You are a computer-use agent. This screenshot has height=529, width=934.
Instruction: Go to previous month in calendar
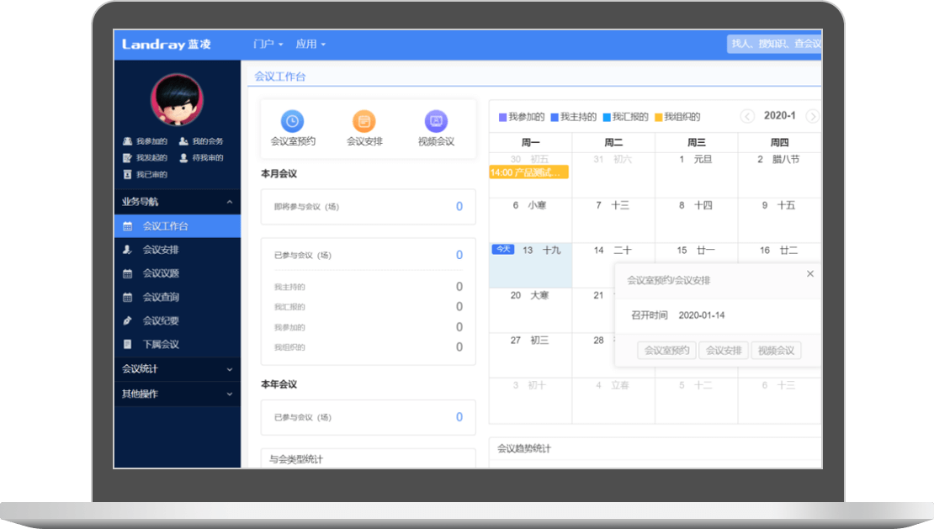coord(746,117)
